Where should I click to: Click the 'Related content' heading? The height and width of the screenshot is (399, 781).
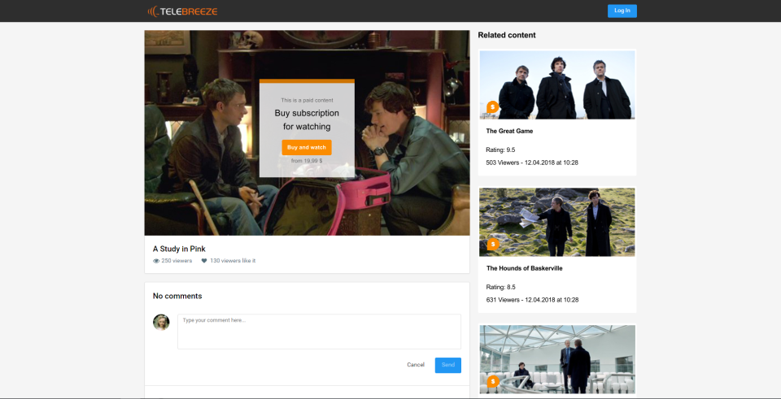coord(507,35)
